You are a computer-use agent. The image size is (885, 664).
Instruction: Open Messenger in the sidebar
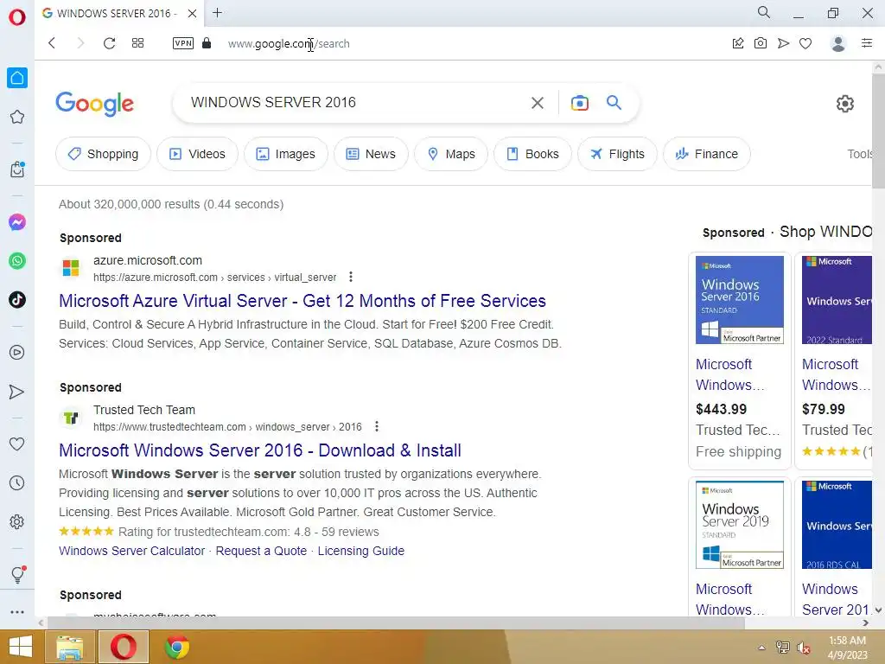17,222
